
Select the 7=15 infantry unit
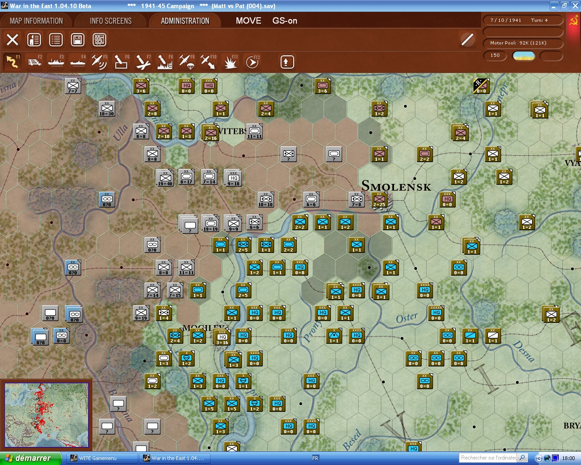tap(175, 290)
